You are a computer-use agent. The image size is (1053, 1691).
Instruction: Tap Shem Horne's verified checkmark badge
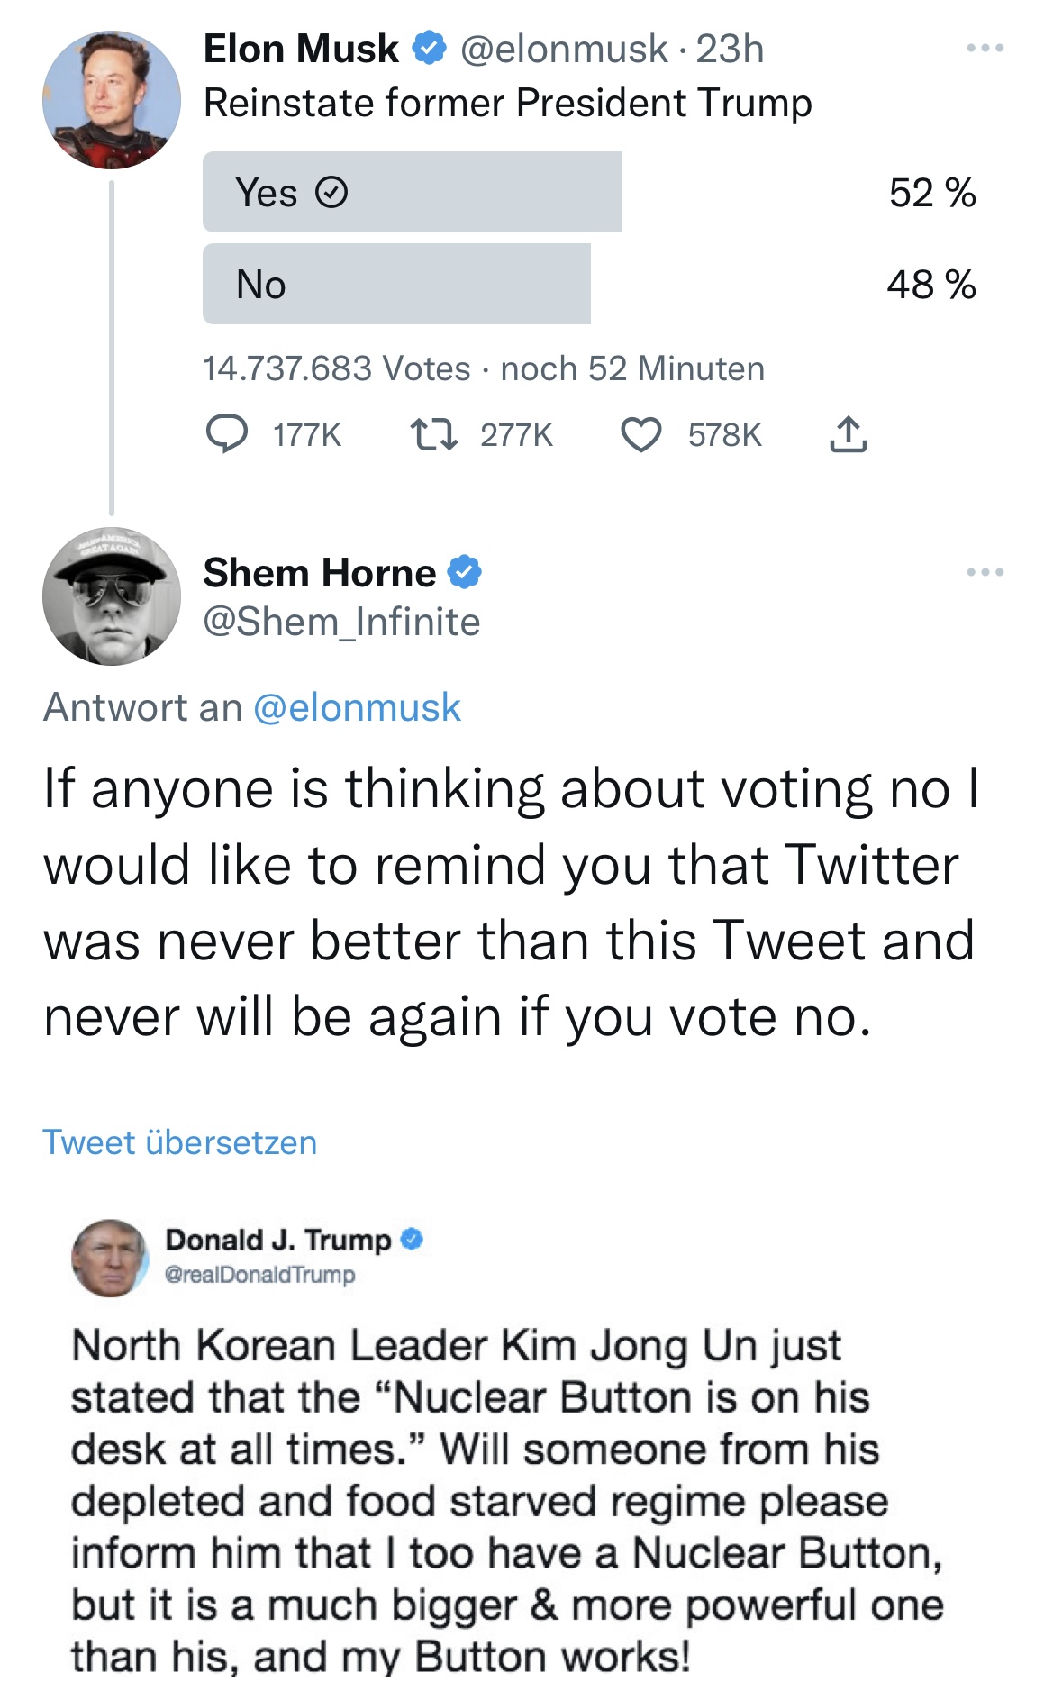[x=465, y=572]
